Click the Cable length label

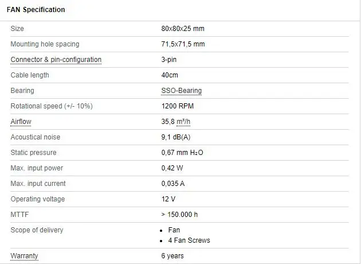30,75
